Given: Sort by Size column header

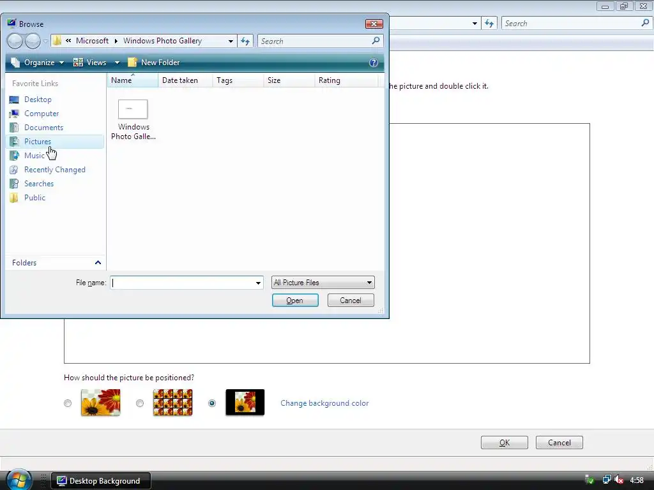Looking at the screenshot, I should [x=289, y=80].
